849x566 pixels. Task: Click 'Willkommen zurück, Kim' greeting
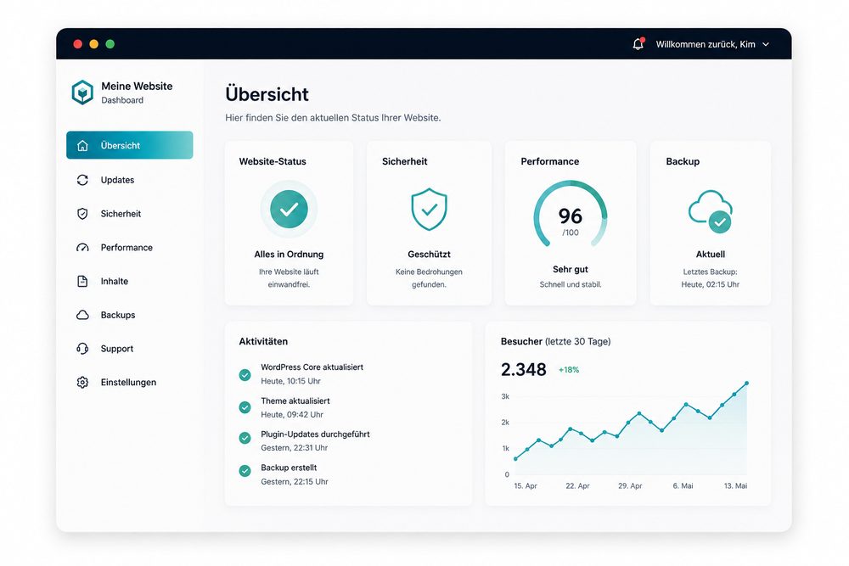point(705,44)
